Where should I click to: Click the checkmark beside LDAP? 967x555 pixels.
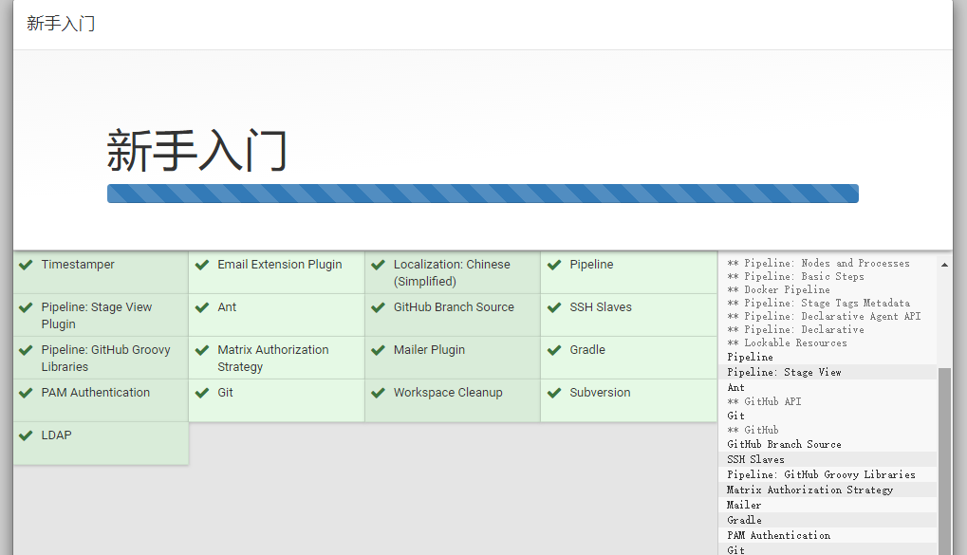(x=26, y=435)
